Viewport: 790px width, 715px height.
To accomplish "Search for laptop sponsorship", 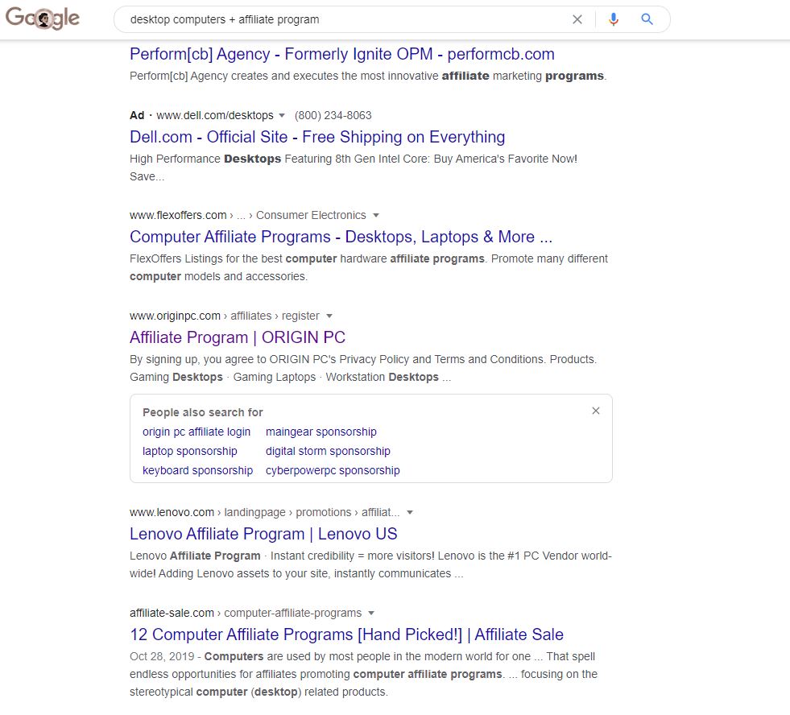I will (190, 451).
